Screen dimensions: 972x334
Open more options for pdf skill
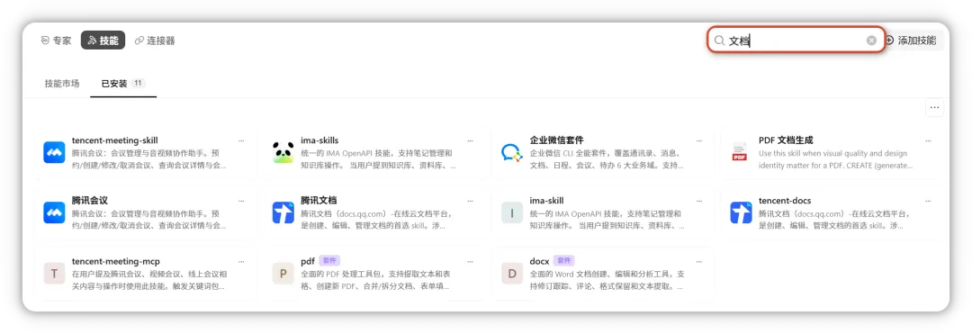(x=471, y=261)
